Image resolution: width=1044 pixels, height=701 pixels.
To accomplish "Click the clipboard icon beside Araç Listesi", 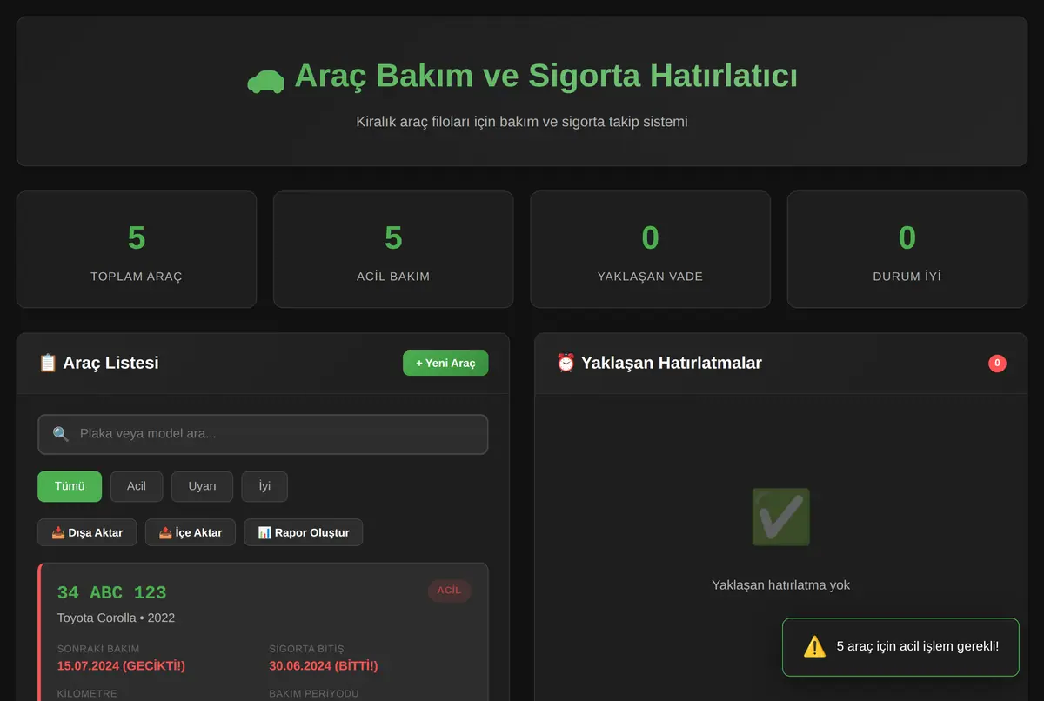I will (x=48, y=363).
